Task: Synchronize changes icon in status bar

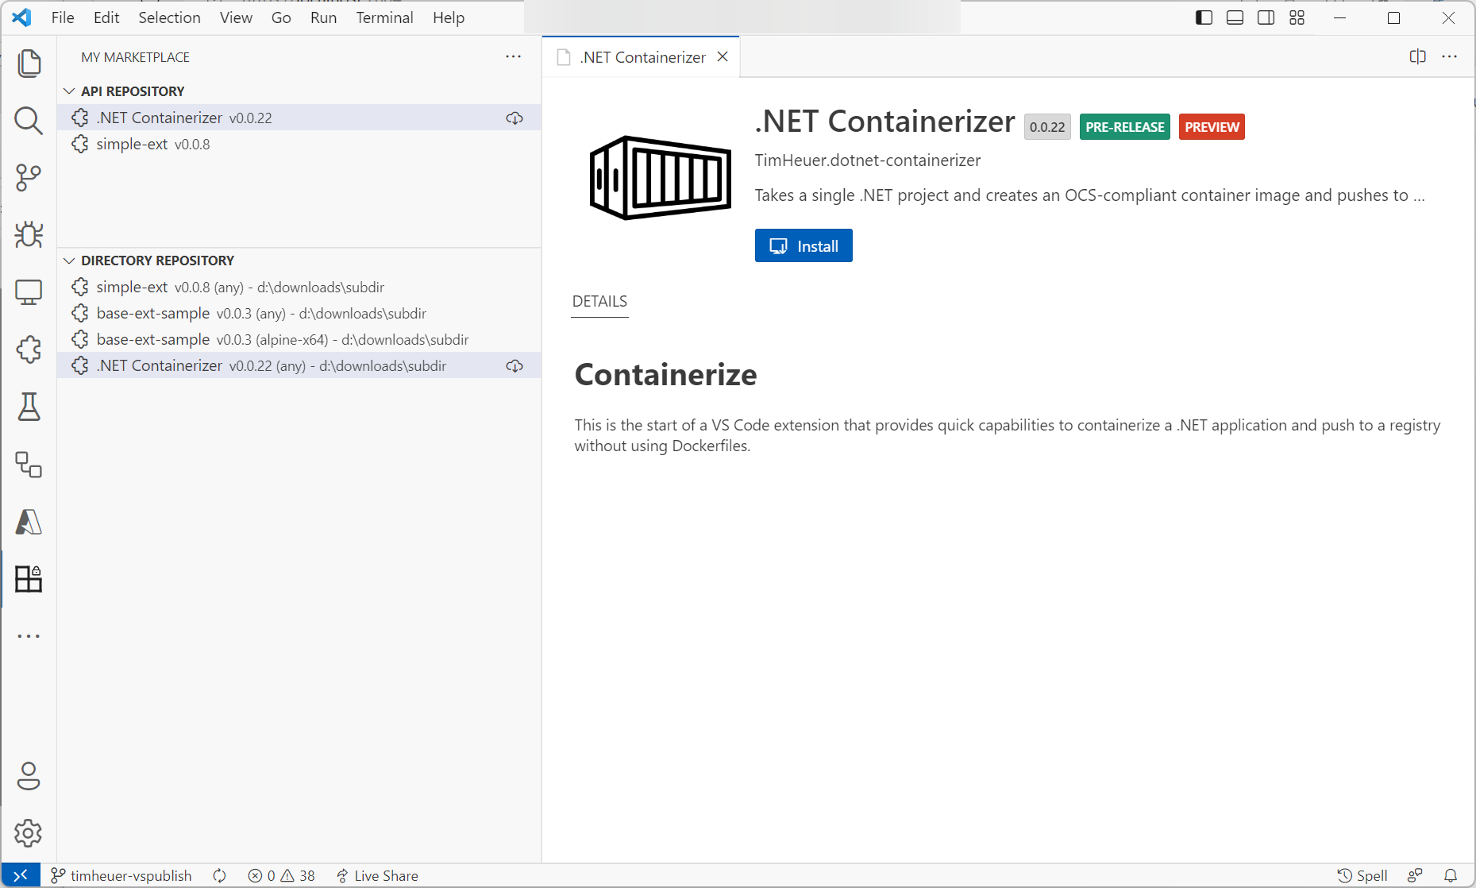Action: point(220,875)
